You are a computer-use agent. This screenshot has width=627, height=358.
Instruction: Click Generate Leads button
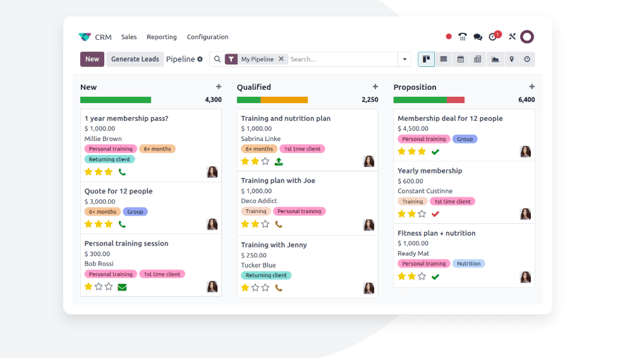pos(135,59)
